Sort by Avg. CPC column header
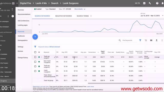 pos(65,52)
